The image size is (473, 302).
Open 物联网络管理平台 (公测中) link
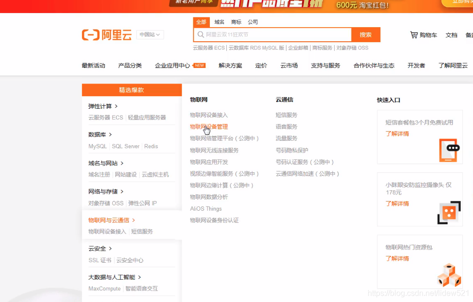pyautogui.click(x=224, y=138)
